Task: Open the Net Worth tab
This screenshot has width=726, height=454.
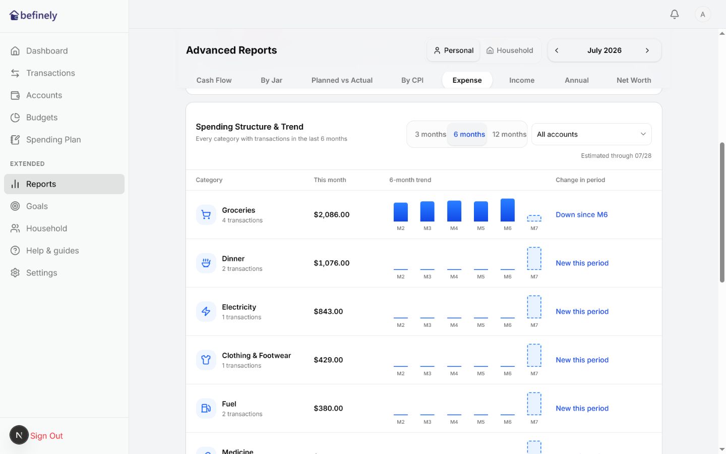Action: click(x=634, y=80)
